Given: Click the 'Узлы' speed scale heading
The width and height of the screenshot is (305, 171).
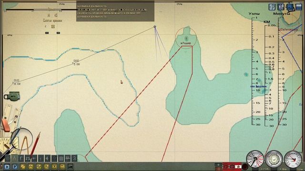Looking at the screenshot, I should pyautogui.click(x=254, y=14).
